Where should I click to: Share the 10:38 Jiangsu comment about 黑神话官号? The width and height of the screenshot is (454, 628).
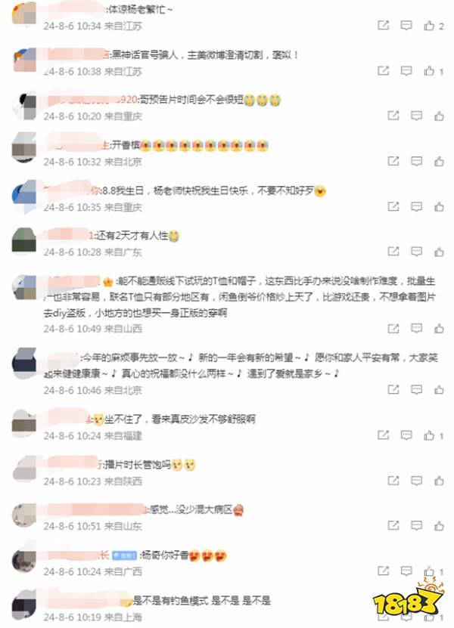[x=384, y=71]
